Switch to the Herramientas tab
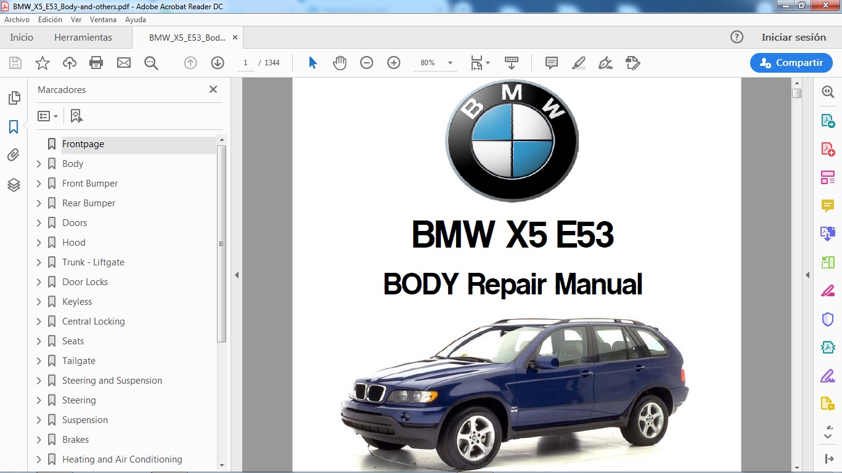 click(83, 37)
